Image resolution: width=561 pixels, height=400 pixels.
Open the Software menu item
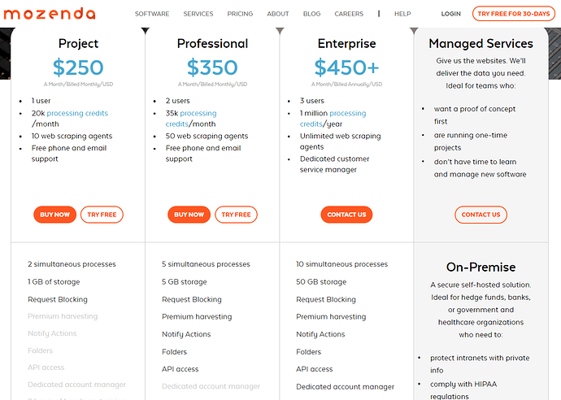coord(152,14)
